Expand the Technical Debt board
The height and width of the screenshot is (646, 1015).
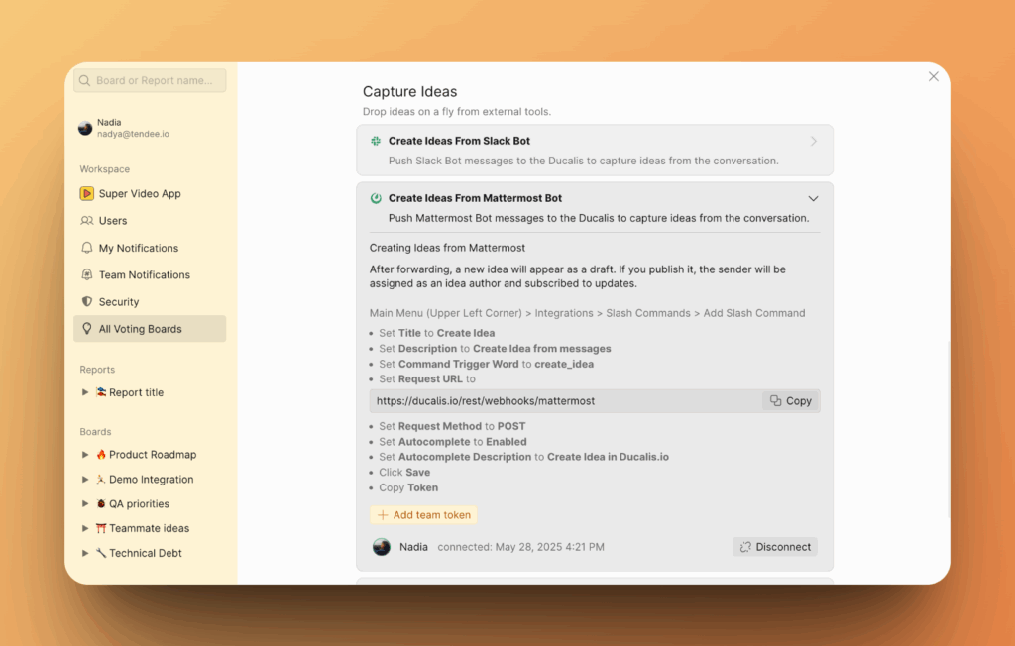click(x=85, y=553)
